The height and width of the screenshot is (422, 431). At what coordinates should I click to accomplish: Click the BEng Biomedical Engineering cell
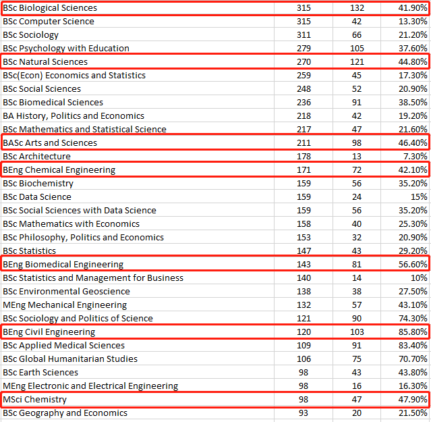(138, 264)
